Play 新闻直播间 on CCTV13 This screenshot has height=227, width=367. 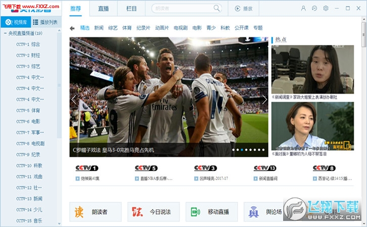pyautogui.click(x=266, y=179)
